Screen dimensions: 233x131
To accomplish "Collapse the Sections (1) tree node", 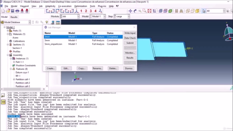I will 8,44.
